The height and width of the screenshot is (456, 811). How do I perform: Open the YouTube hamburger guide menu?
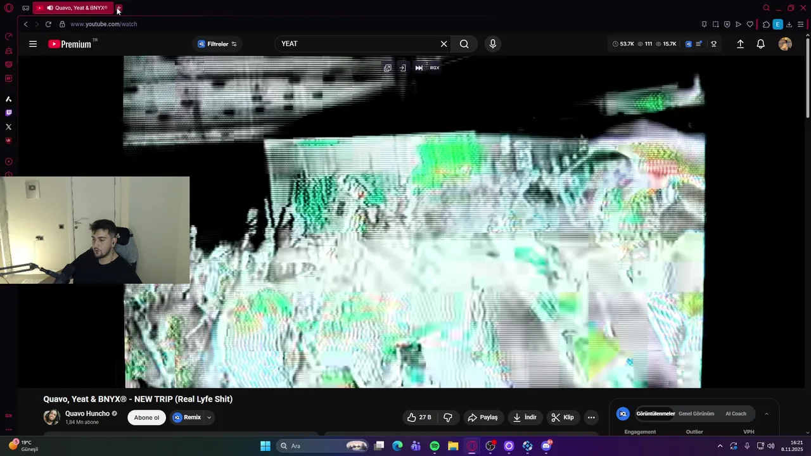click(x=33, y=44)
